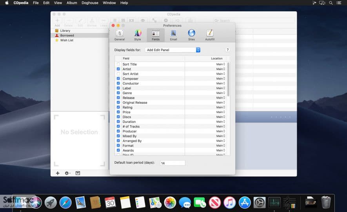Uncheck the Composer field checkbox
The height and width of the screenshot is (212, 347).
[118, 79]
